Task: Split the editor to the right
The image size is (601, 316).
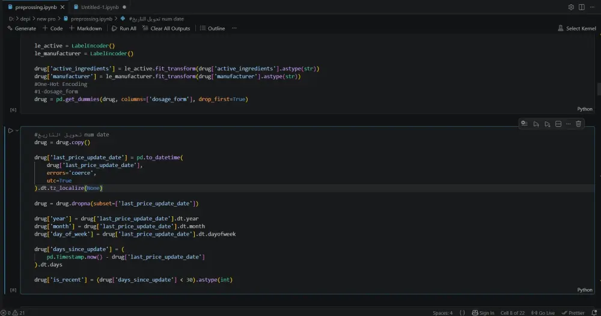Action: 581,7
